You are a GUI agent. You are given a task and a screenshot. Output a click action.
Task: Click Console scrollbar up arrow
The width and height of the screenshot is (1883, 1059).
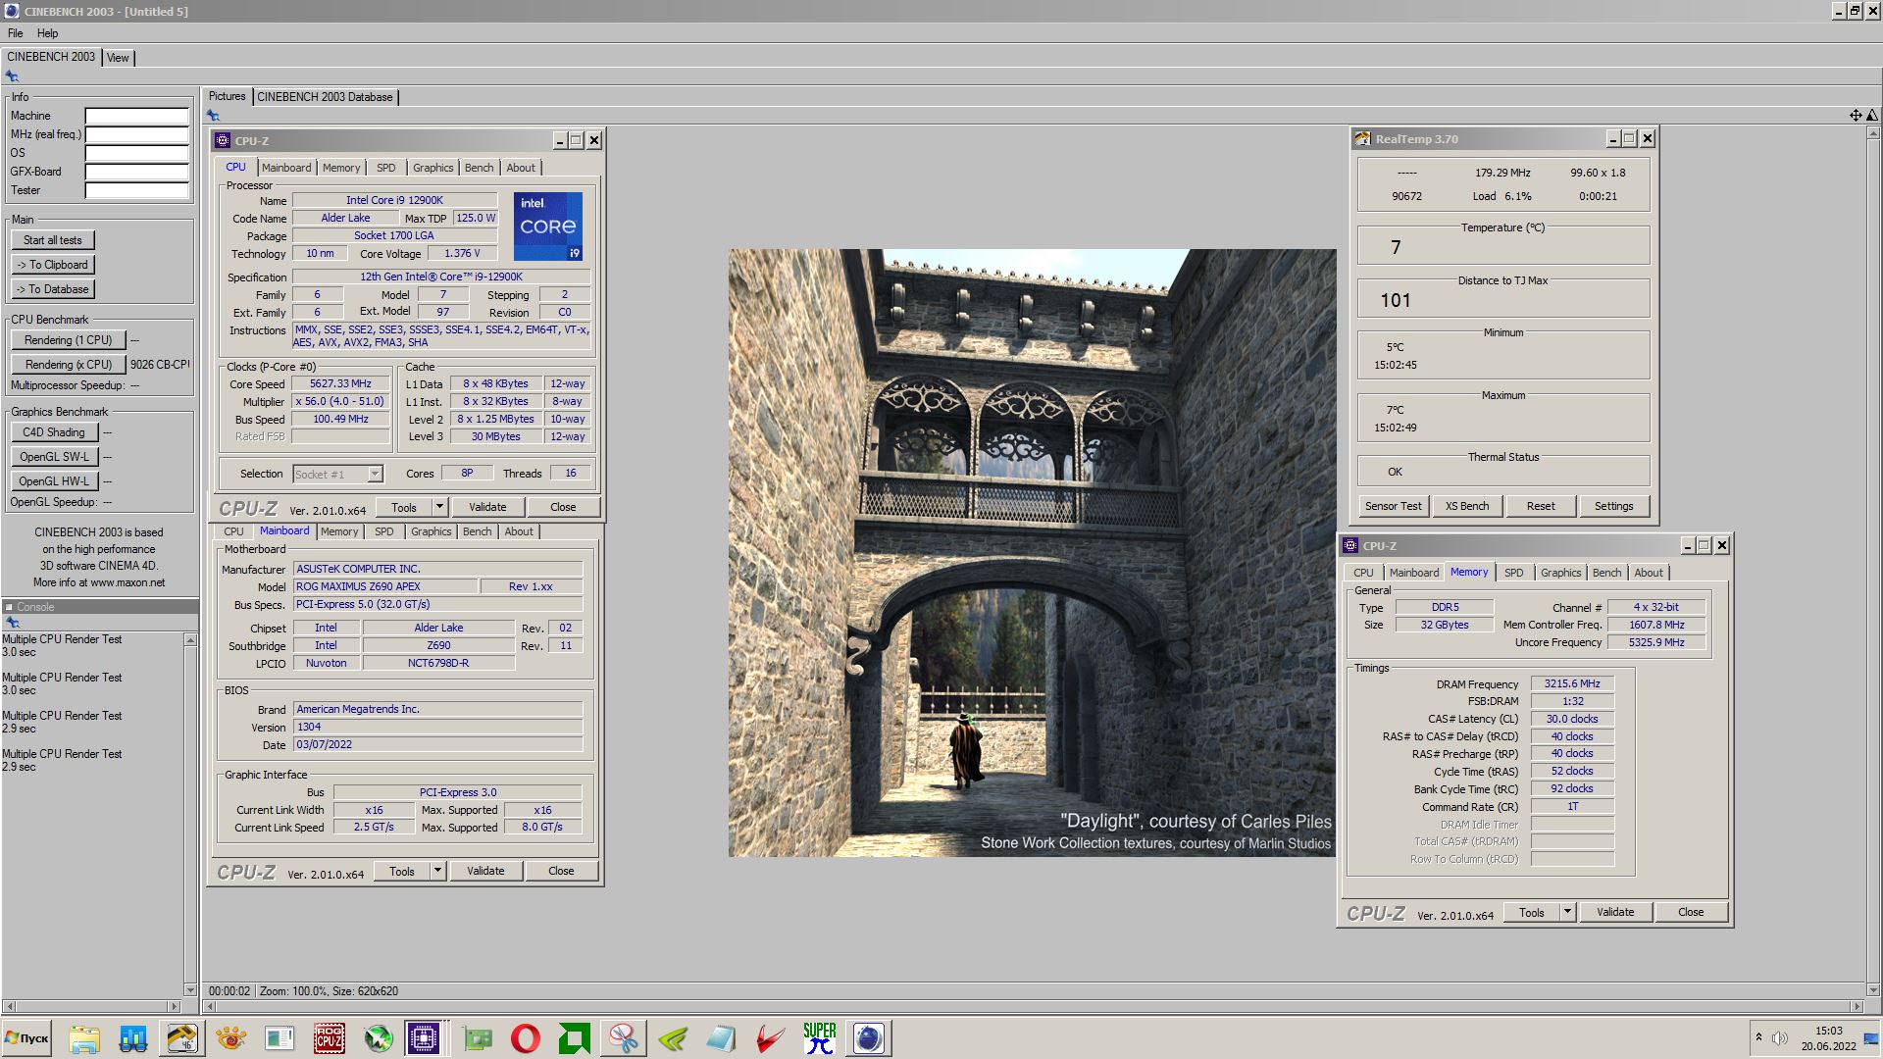click(190, 640)
